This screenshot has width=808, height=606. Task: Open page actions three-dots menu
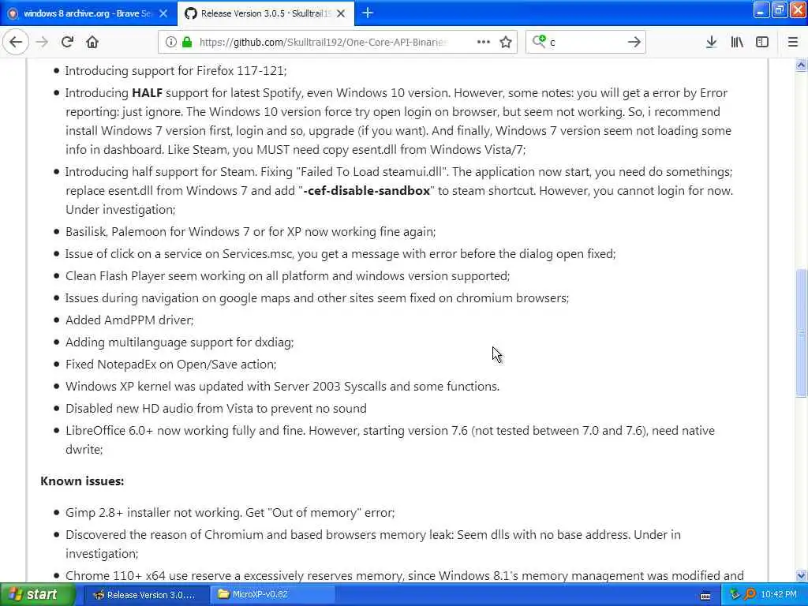484,42
